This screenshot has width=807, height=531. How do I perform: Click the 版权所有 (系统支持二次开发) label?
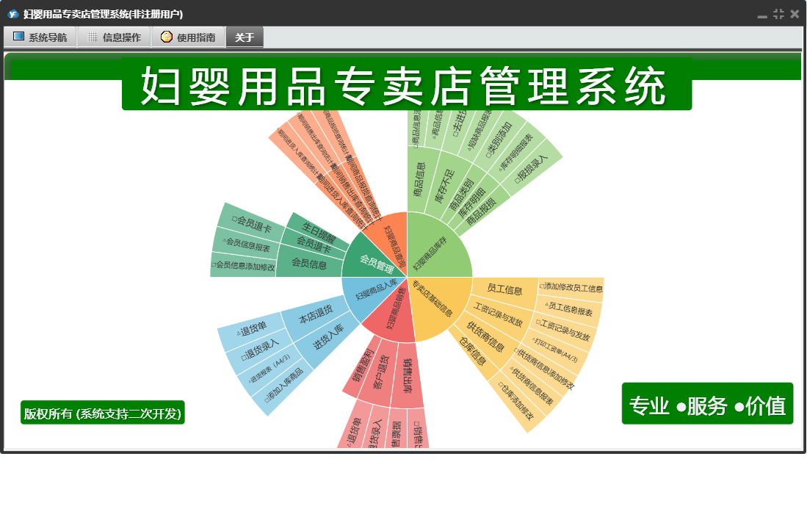102,413
